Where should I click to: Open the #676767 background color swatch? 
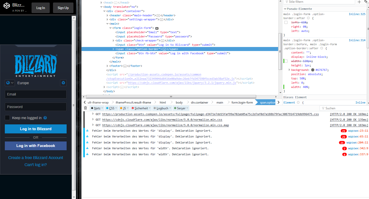pos(313,70)
